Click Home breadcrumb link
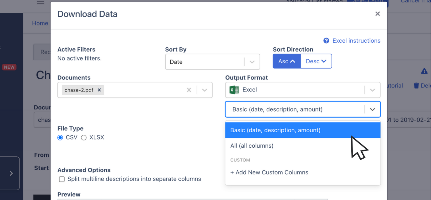 coord(40,23)
